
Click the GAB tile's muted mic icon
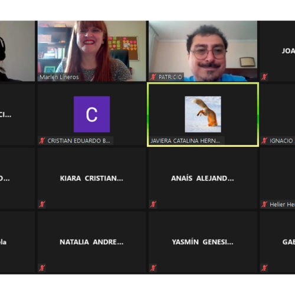pyautogui.click(x=264, y=268)
